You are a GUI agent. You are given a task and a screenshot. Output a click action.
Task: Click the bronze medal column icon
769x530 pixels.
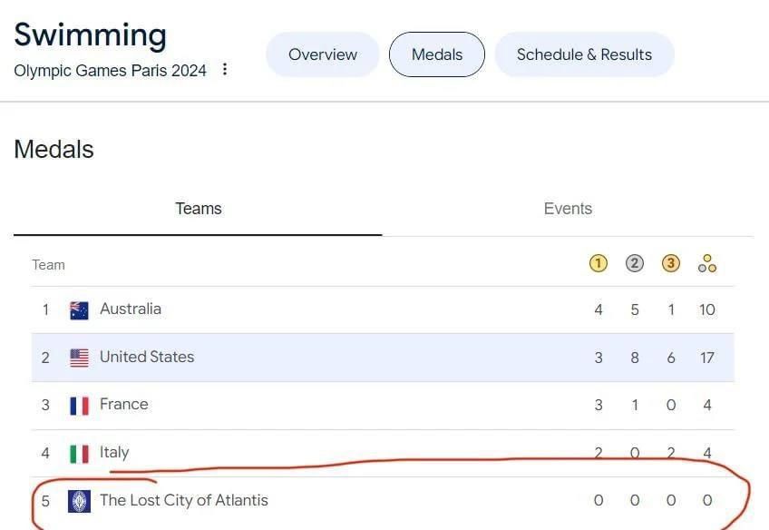point(670,263)
